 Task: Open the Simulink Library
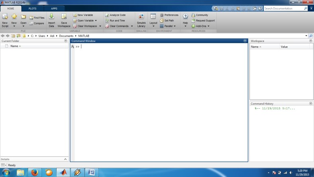click(x=141, y=19)
